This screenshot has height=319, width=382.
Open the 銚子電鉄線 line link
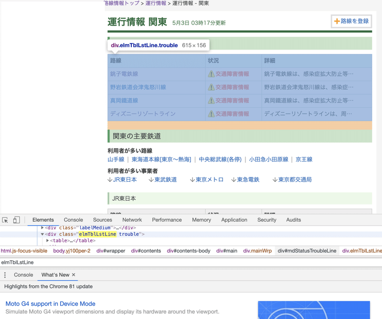tap(124, 74)
